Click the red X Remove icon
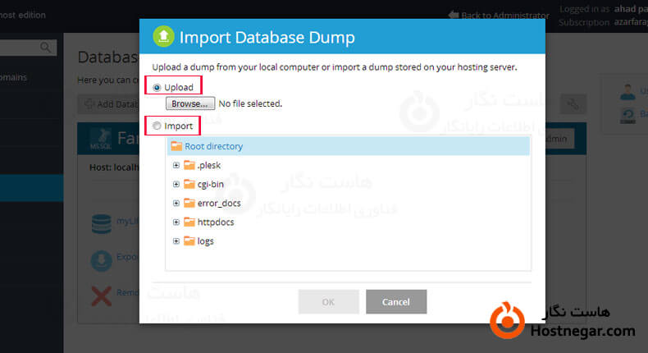This screenshot has height=353, width=648. click(102, 296)
